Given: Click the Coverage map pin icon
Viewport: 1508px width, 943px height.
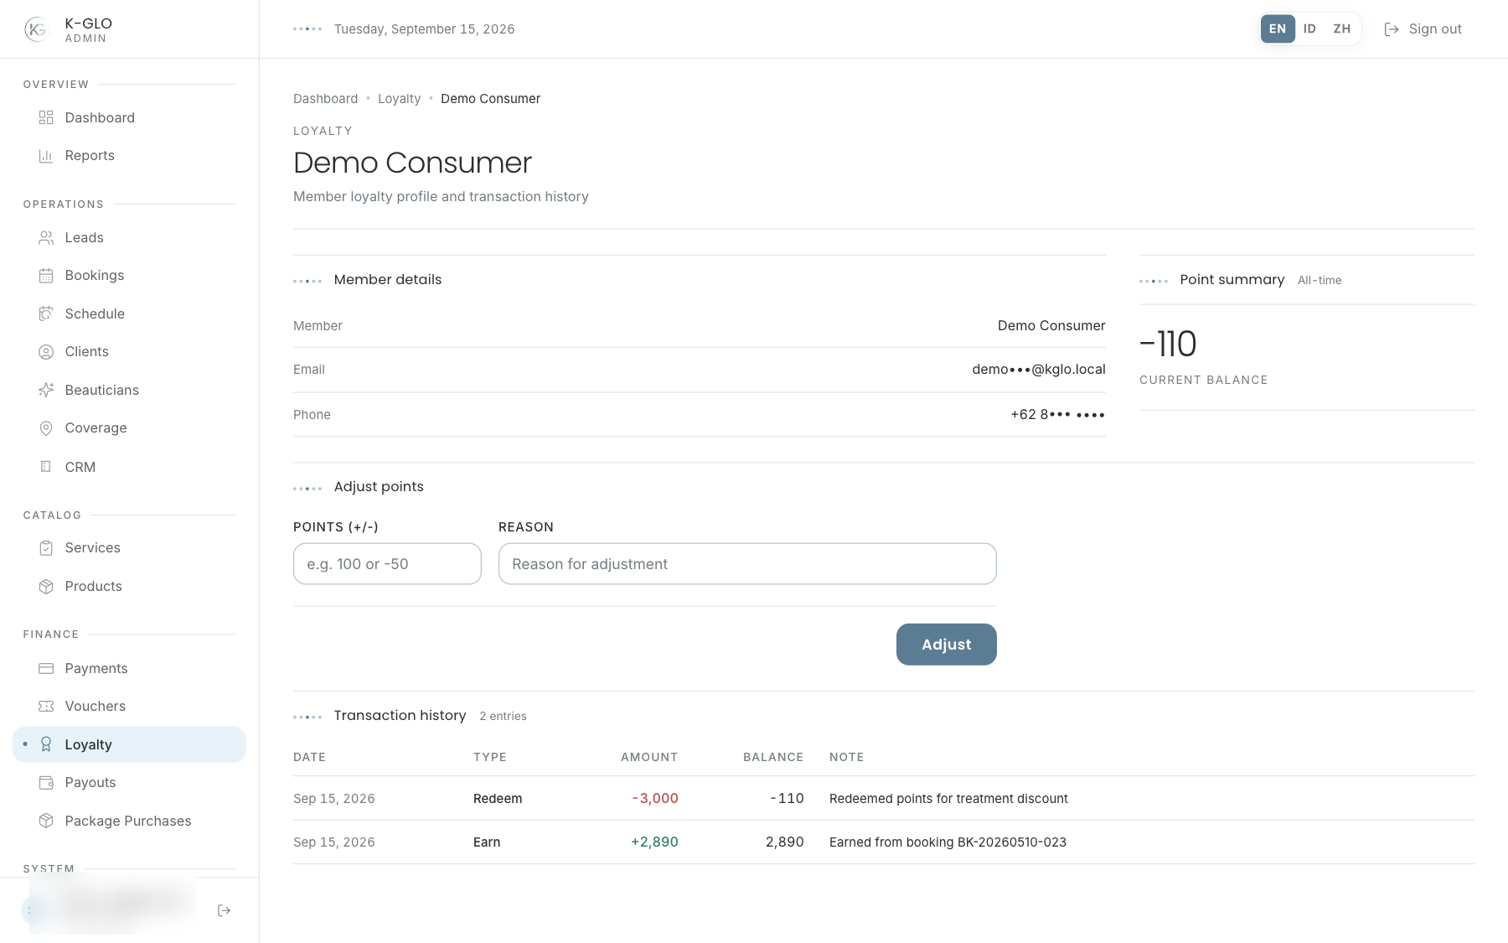Looking at the screenshot, I should click(x=46, y=428).
